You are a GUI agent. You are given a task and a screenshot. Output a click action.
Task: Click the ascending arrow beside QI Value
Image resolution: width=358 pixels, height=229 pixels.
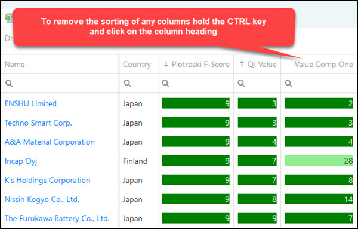(242, 64)
